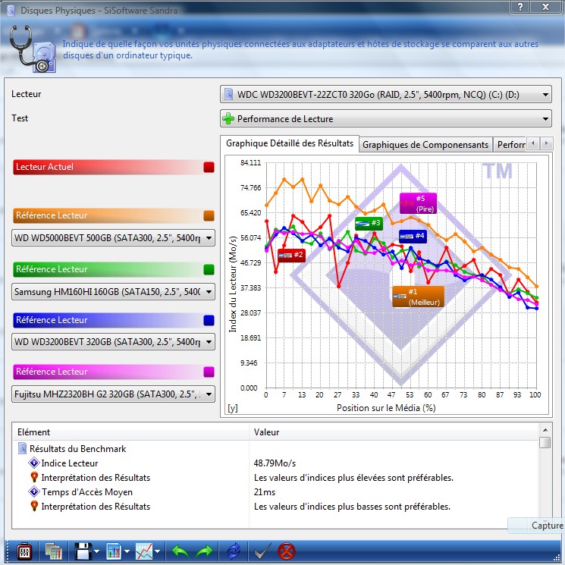Click the copy results charts icon
The height and width of the screenshot is (565, 565).
[54, 551]
